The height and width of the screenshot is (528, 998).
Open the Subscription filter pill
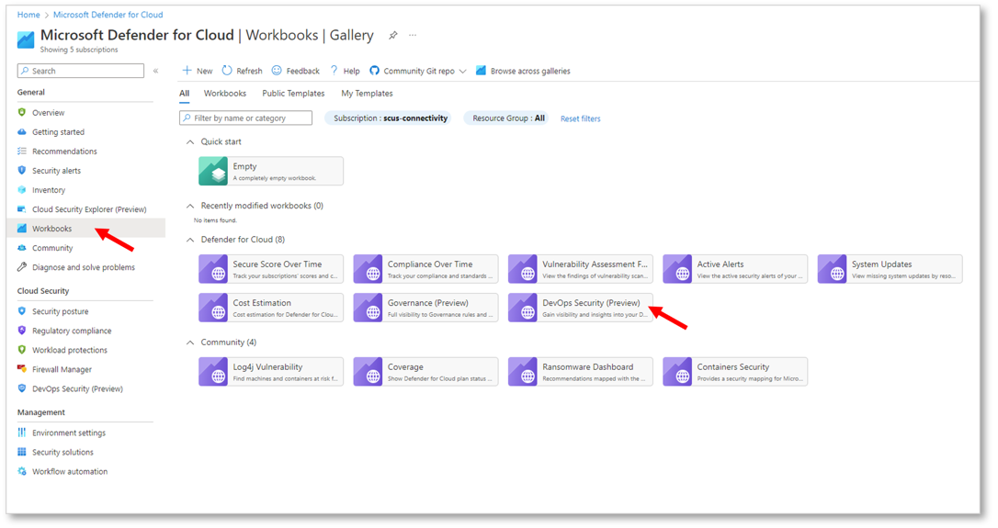coord(388,118)
